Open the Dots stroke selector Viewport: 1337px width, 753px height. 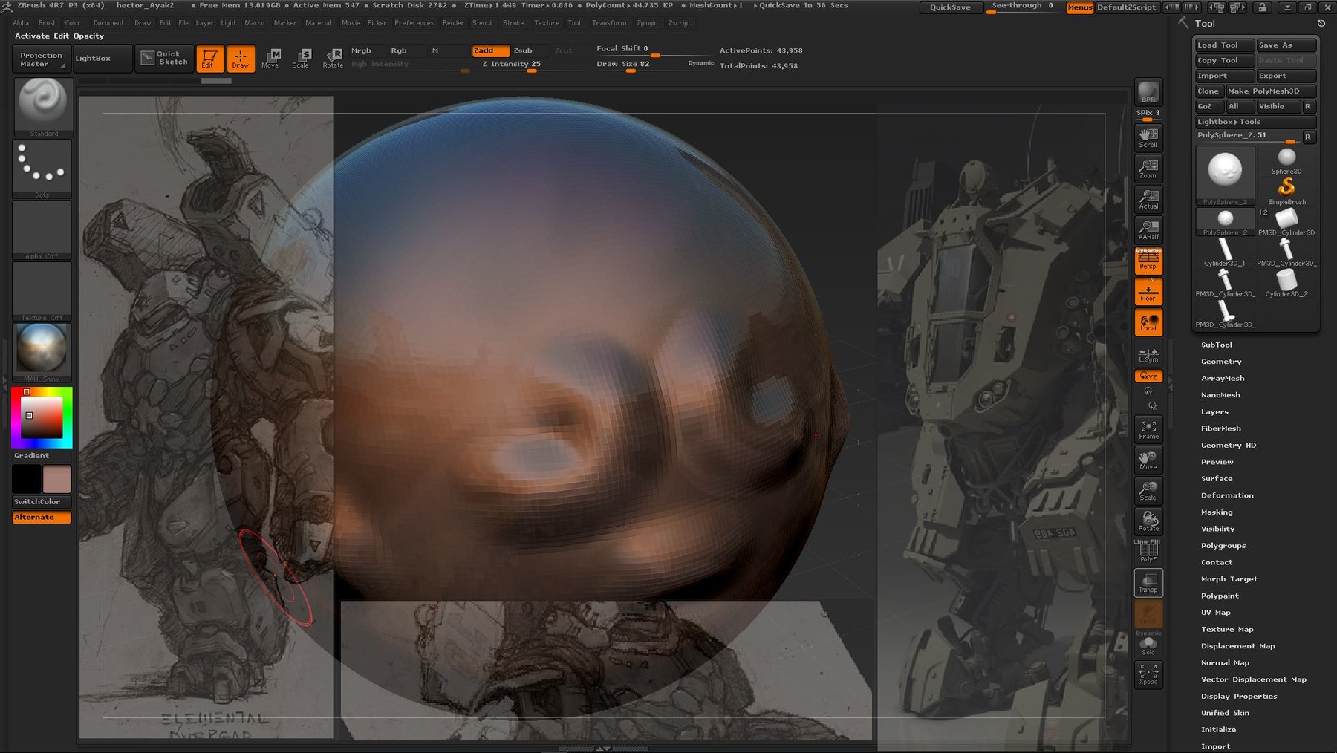pyautogui.click(x=42, y=165)
